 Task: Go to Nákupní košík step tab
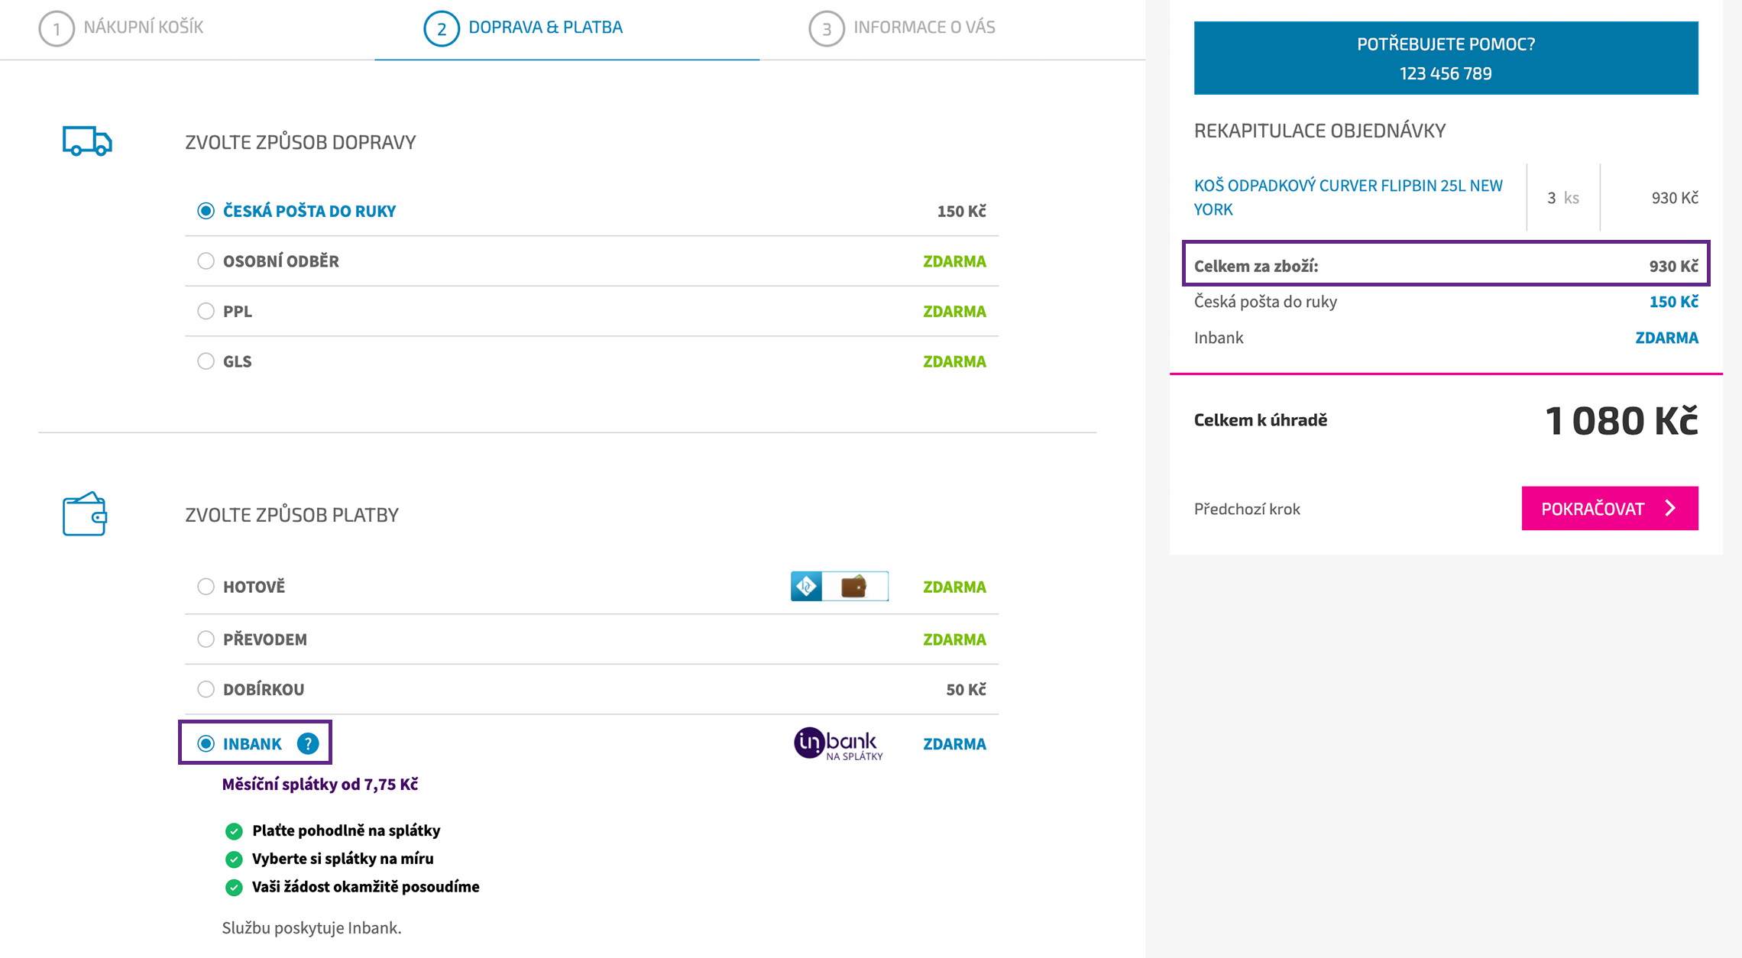143,28
